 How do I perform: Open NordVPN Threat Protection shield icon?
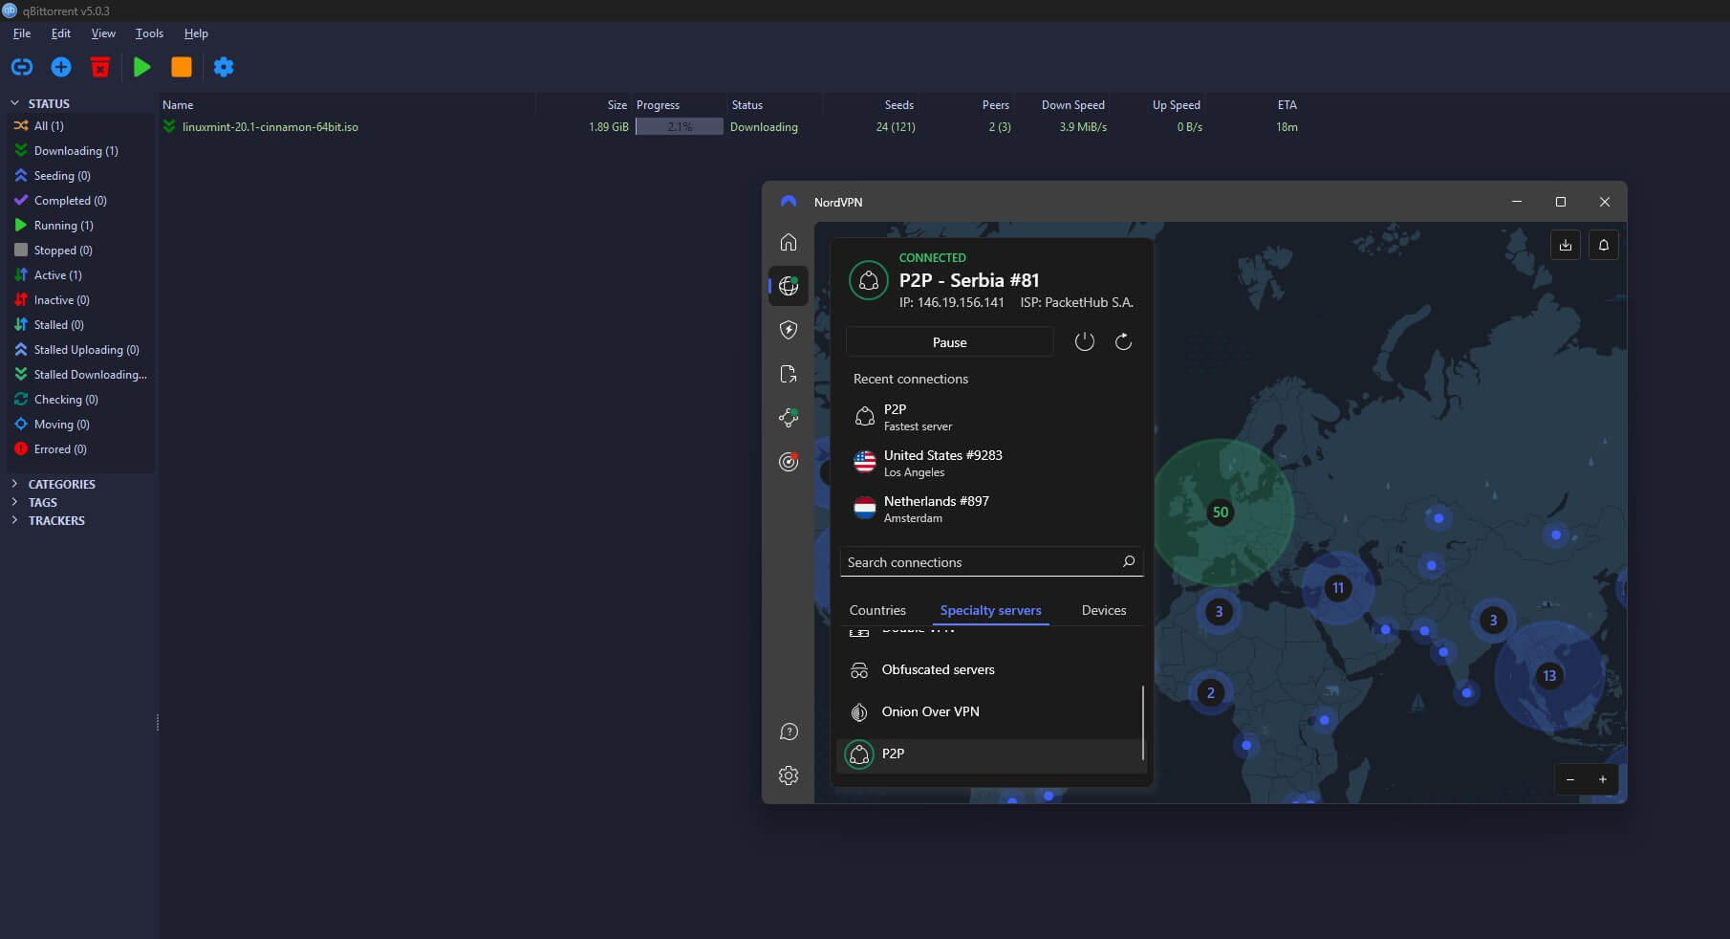[789, 330]
